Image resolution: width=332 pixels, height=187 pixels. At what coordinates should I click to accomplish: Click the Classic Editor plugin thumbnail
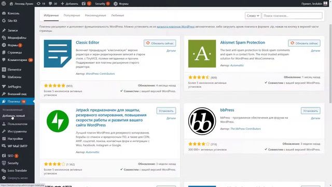[x=58, y=54]
